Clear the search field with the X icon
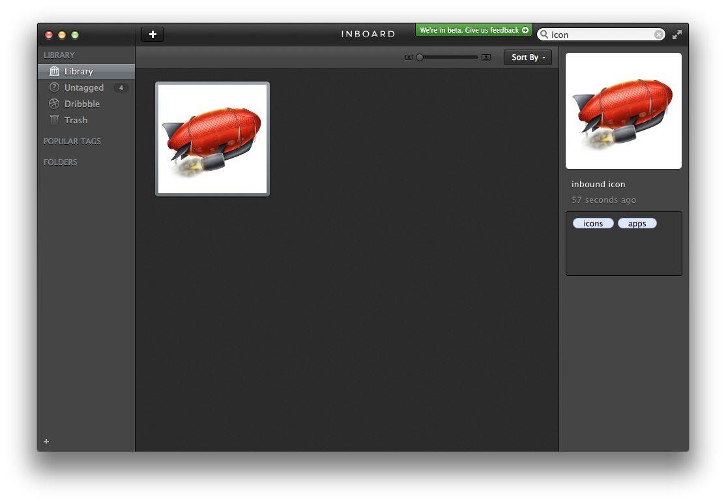Viewport: 726px width, 503px height. (x=658, y=35)
